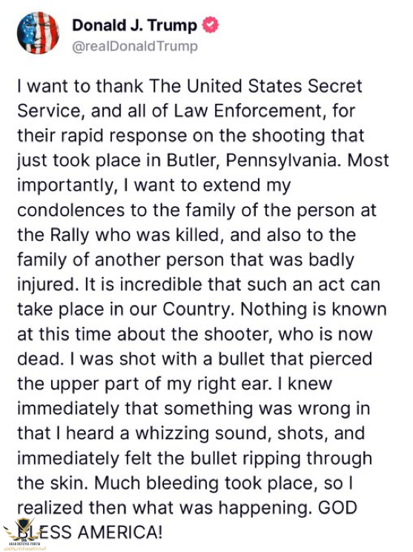Click the pink verified checkmark badge

coord(211,25)
